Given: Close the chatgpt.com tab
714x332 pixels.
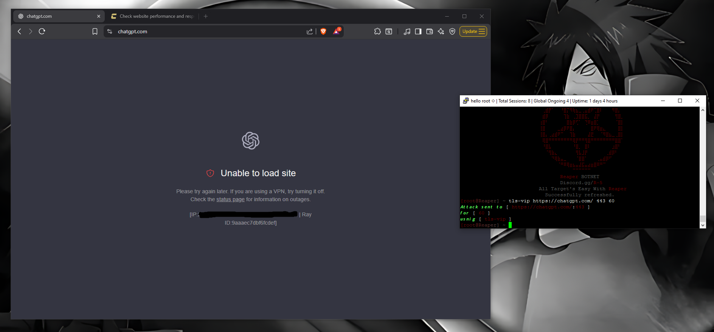Looking at the screenshot, I should (99, 16).
